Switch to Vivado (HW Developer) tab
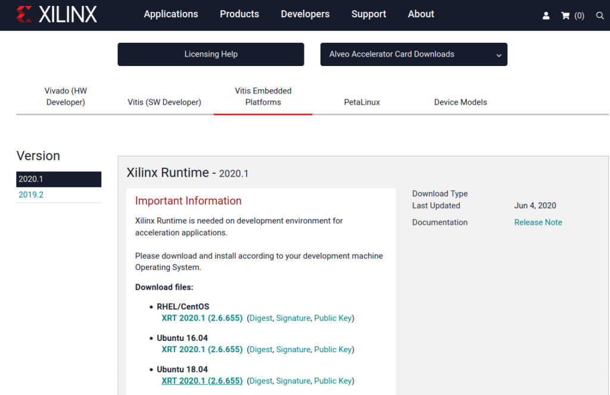Screen dimensions: 610x395 pyautogui.click(x=66, y=96)
